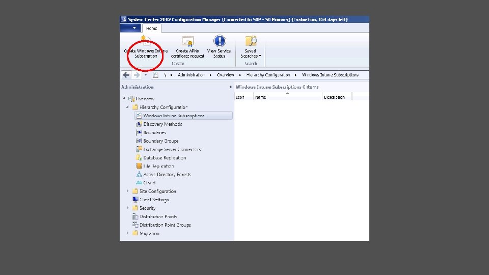
Task: Click Hierarchy Configuration folder icon
Action: pyautogui.click(x=135, y=107)
